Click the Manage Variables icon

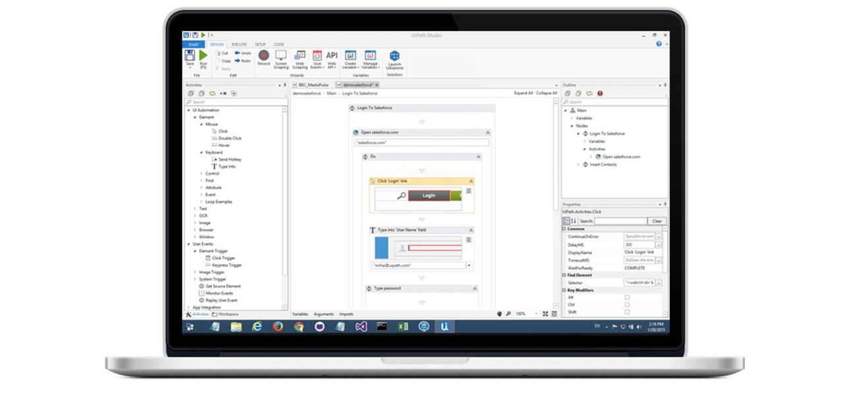point(370,56)
